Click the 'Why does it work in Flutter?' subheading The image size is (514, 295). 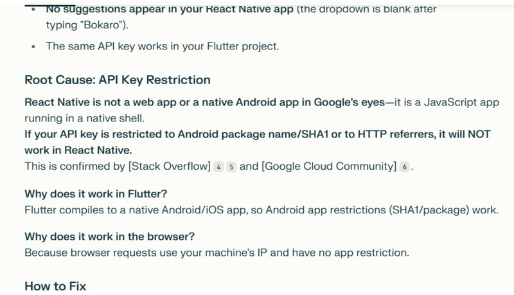tap(96, 193)
